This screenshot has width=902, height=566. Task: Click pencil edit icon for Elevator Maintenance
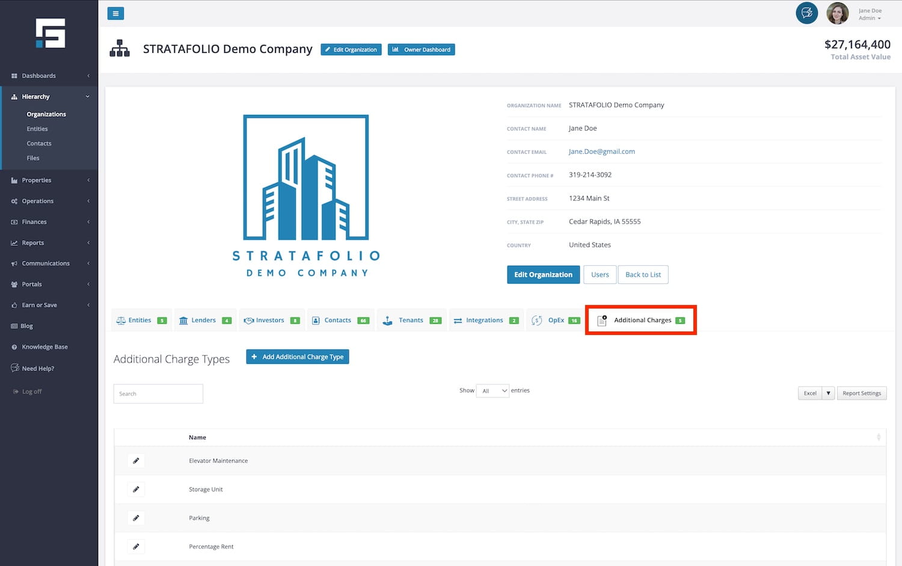click(136, 461)
